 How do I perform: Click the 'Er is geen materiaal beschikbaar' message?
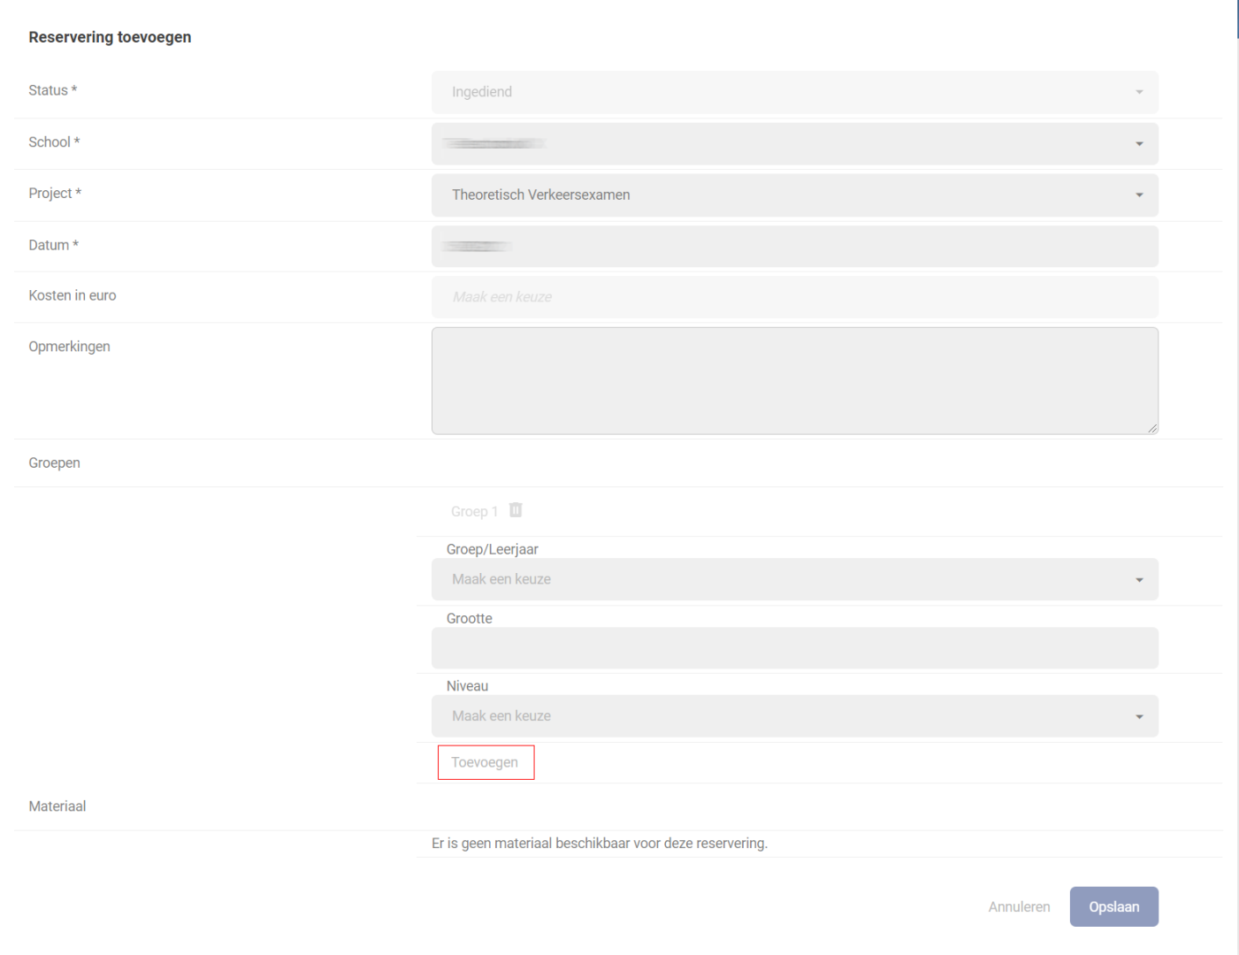(x=600, y=844)
